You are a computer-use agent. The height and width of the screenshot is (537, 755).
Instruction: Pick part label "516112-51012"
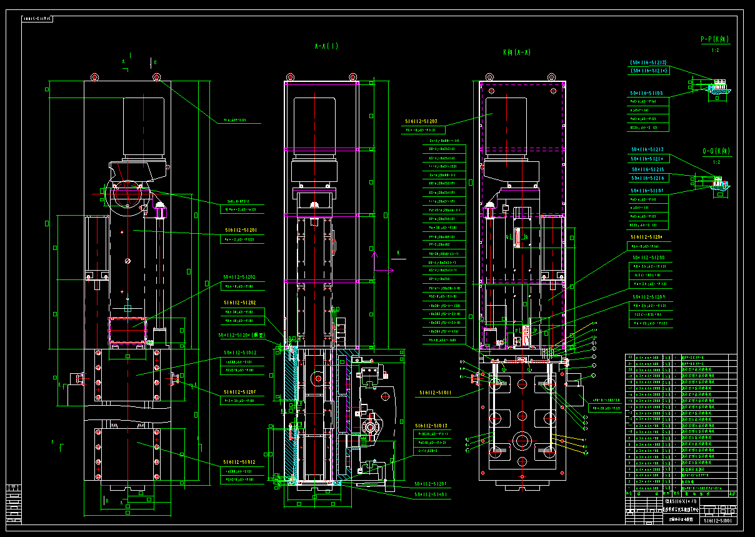[x=239, y=463]
